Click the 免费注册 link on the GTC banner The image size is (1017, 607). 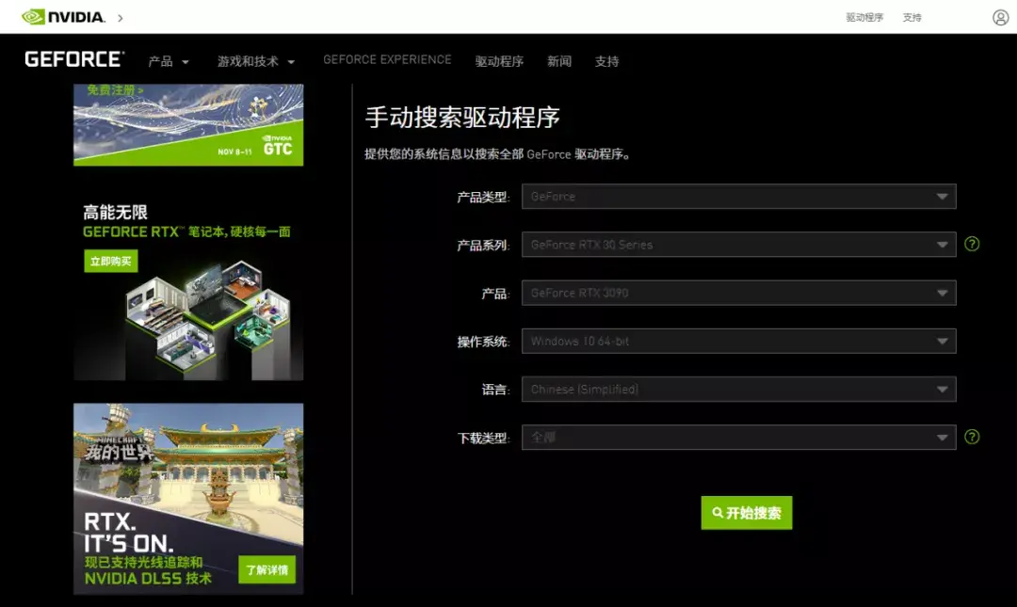point(116,90)
